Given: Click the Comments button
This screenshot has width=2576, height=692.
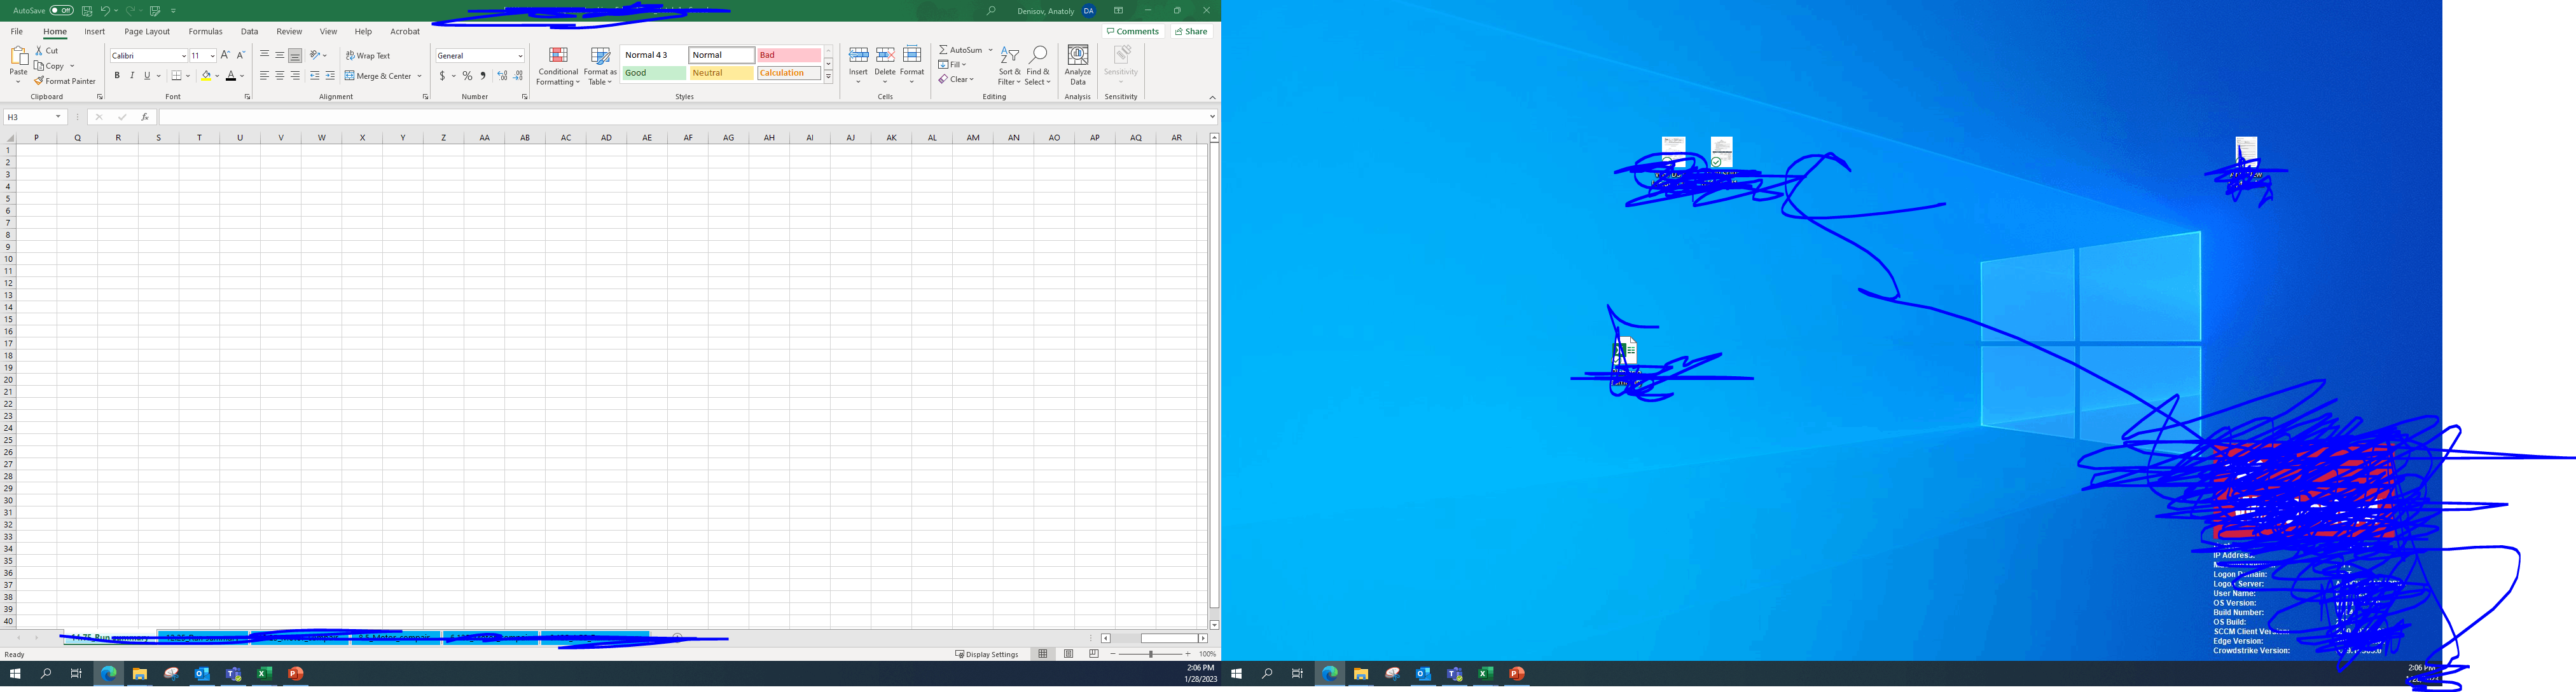Looking at the screenshot, I should click(x=1133, y=32).
